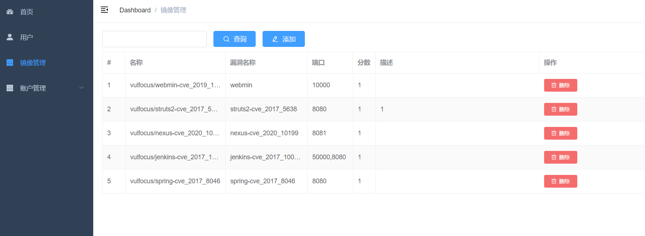
Task: Open 首页 from the sidebar
Action: pos(27,12)
